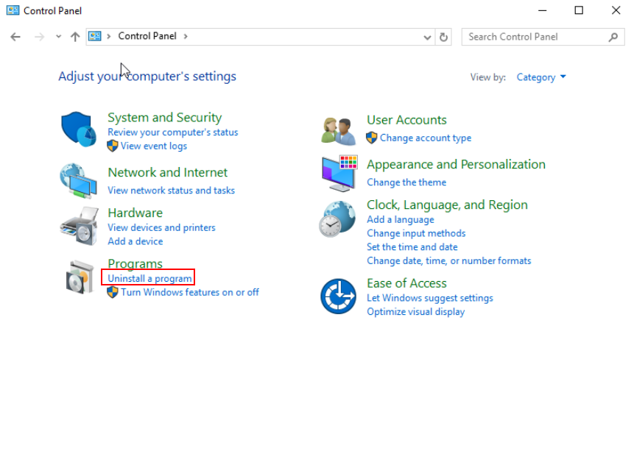Open the System and Security shield icon
The height and width of the screenshot is (476, 634).
[79, 129]
